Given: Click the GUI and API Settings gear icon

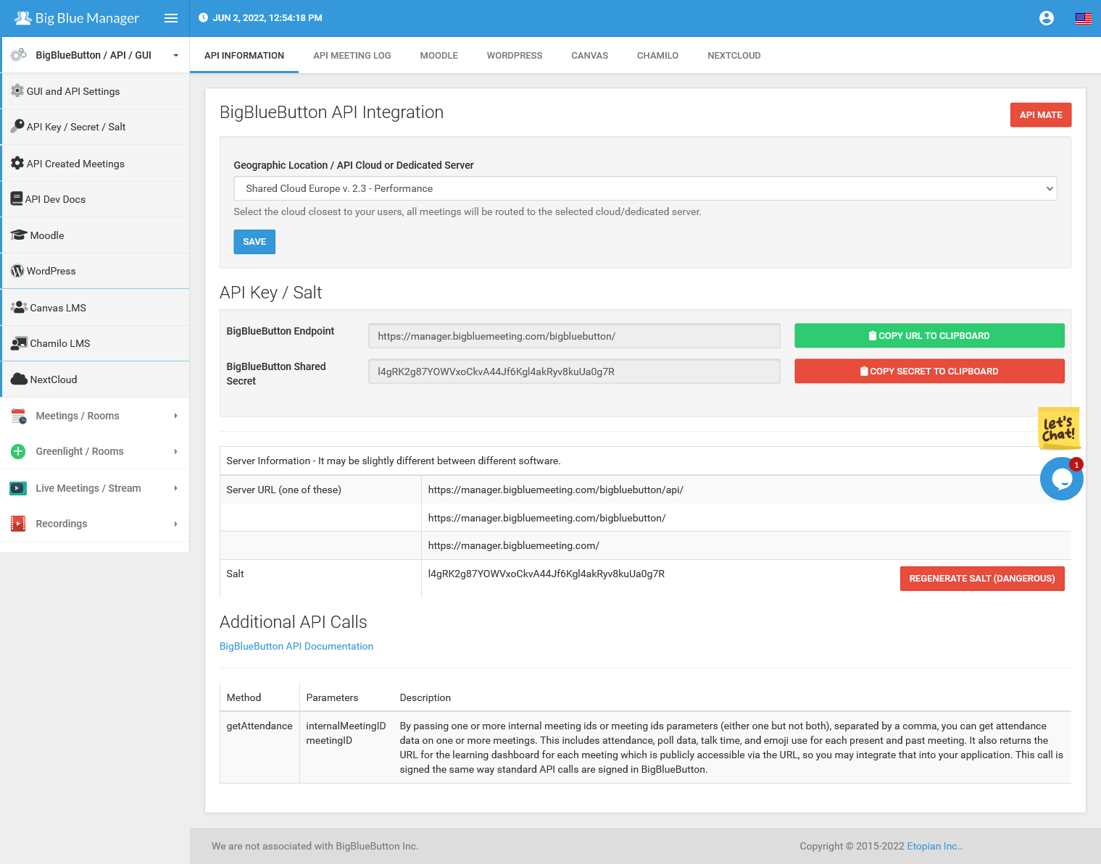Looking at the screenshot, I should [x=17, y=91].
